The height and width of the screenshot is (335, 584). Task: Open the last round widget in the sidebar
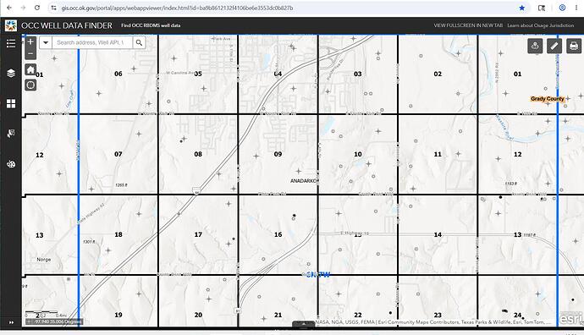click(11, 164)
